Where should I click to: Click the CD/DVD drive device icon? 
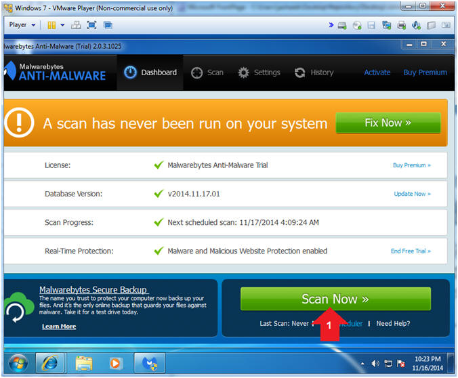click(357, 26)
